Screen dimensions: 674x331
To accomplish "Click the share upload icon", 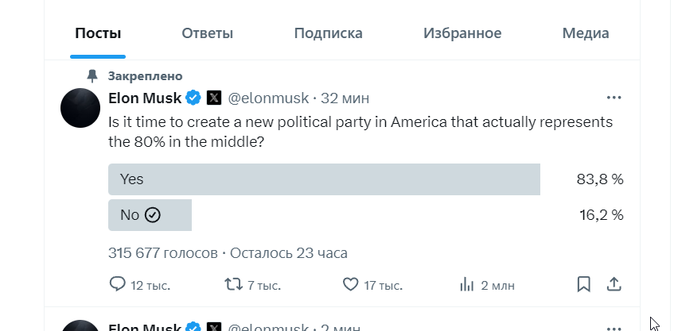I will 614,284.
